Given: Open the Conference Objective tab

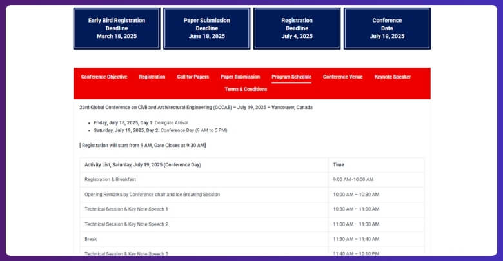Looking at the screenshot, I should point(104,77).
